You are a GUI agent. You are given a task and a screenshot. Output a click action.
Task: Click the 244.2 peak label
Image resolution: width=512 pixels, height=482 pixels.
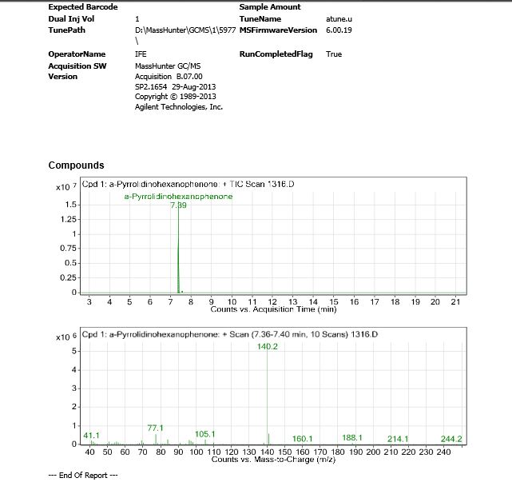451,439
